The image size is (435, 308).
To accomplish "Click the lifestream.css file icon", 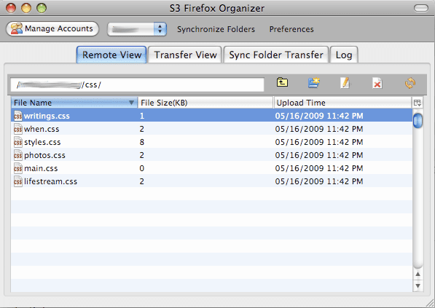I will point(17,181).
